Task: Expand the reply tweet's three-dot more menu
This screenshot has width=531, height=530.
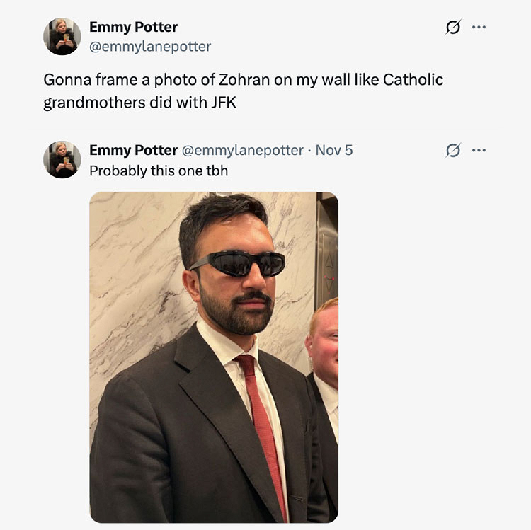Action: tap(479, 150)
